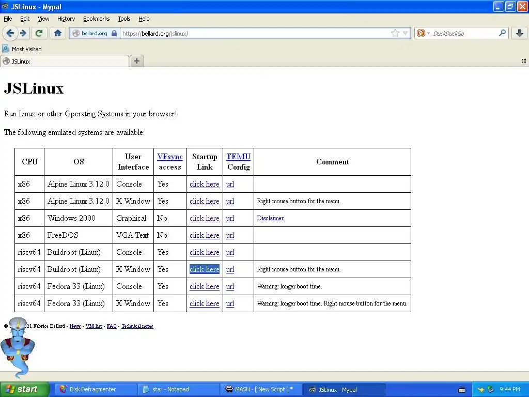Click the 'Graphical' interface cell
This screenshot has height=397, width=529.
coord(133,218)
